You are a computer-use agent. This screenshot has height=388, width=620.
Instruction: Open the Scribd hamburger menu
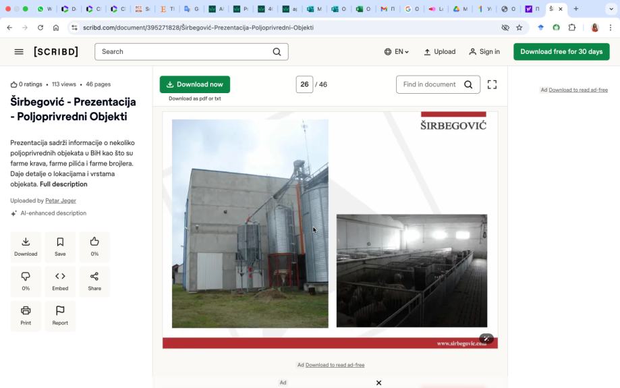(x=19, y=52)
